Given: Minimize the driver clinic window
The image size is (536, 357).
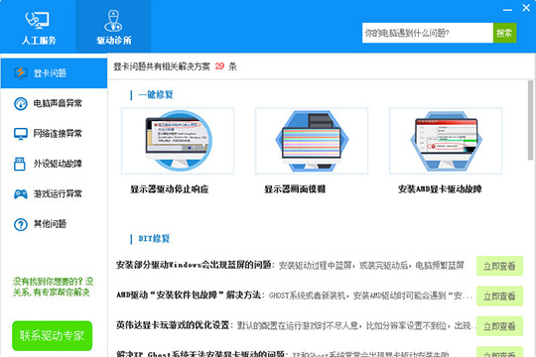Looking at the screenshot, I should pos(507,10).
